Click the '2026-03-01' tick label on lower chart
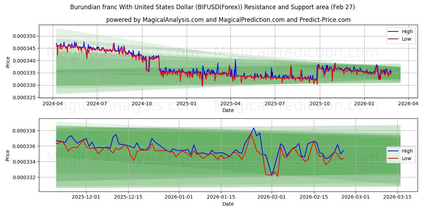 tap(355, 198)
